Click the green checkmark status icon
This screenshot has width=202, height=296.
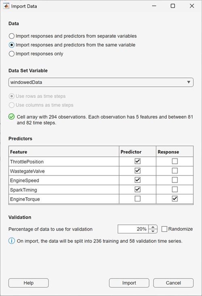tap(11, 117)
